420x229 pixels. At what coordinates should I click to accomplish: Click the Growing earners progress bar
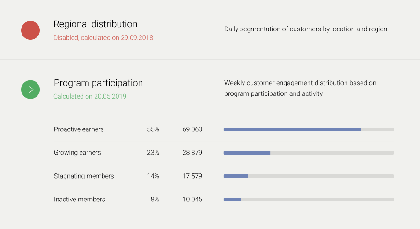pyautogui.click(x=309, y=153)
